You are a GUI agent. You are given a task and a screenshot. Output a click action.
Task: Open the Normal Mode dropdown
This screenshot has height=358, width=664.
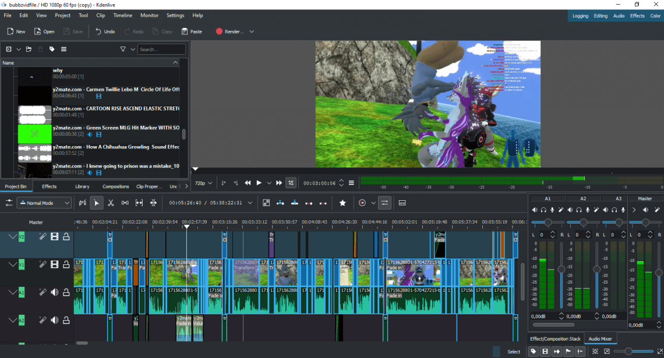[44, 203]
